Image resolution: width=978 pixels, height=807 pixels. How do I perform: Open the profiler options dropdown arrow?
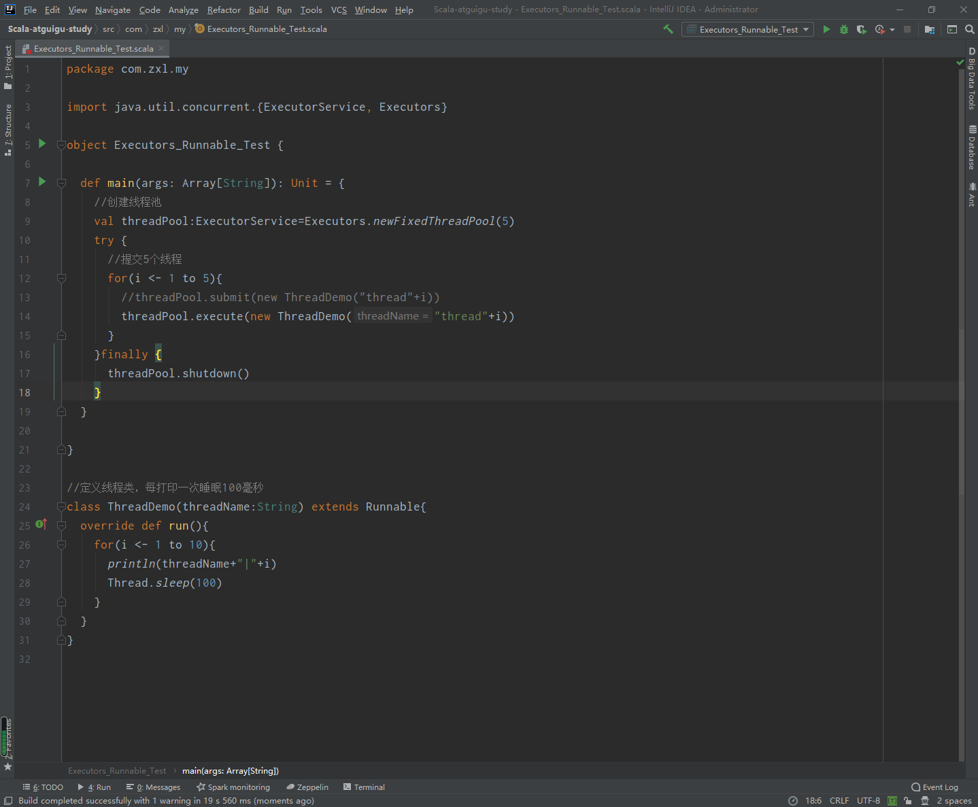(892, 30)
